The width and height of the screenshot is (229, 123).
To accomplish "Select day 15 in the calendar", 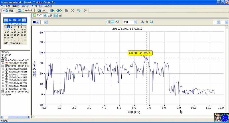I will coord(8,32).
